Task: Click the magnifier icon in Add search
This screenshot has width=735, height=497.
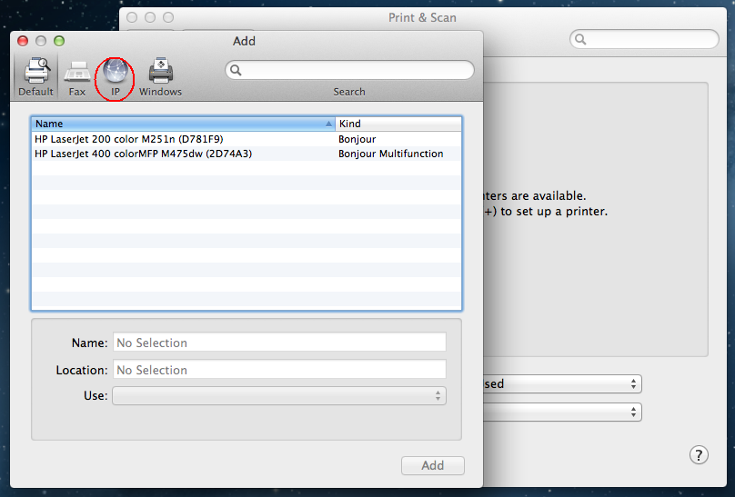Action: pos(236,70)
